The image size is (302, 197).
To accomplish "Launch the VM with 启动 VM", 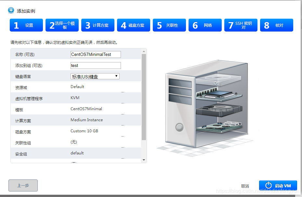I will pos(278,186).
